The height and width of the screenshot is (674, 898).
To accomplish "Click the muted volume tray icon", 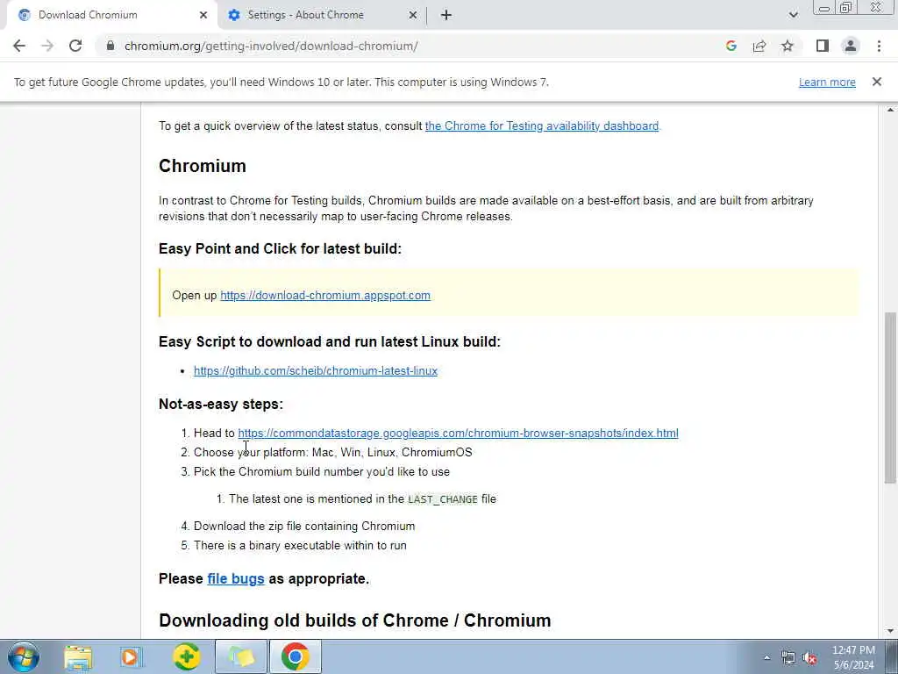I will 809,658.
